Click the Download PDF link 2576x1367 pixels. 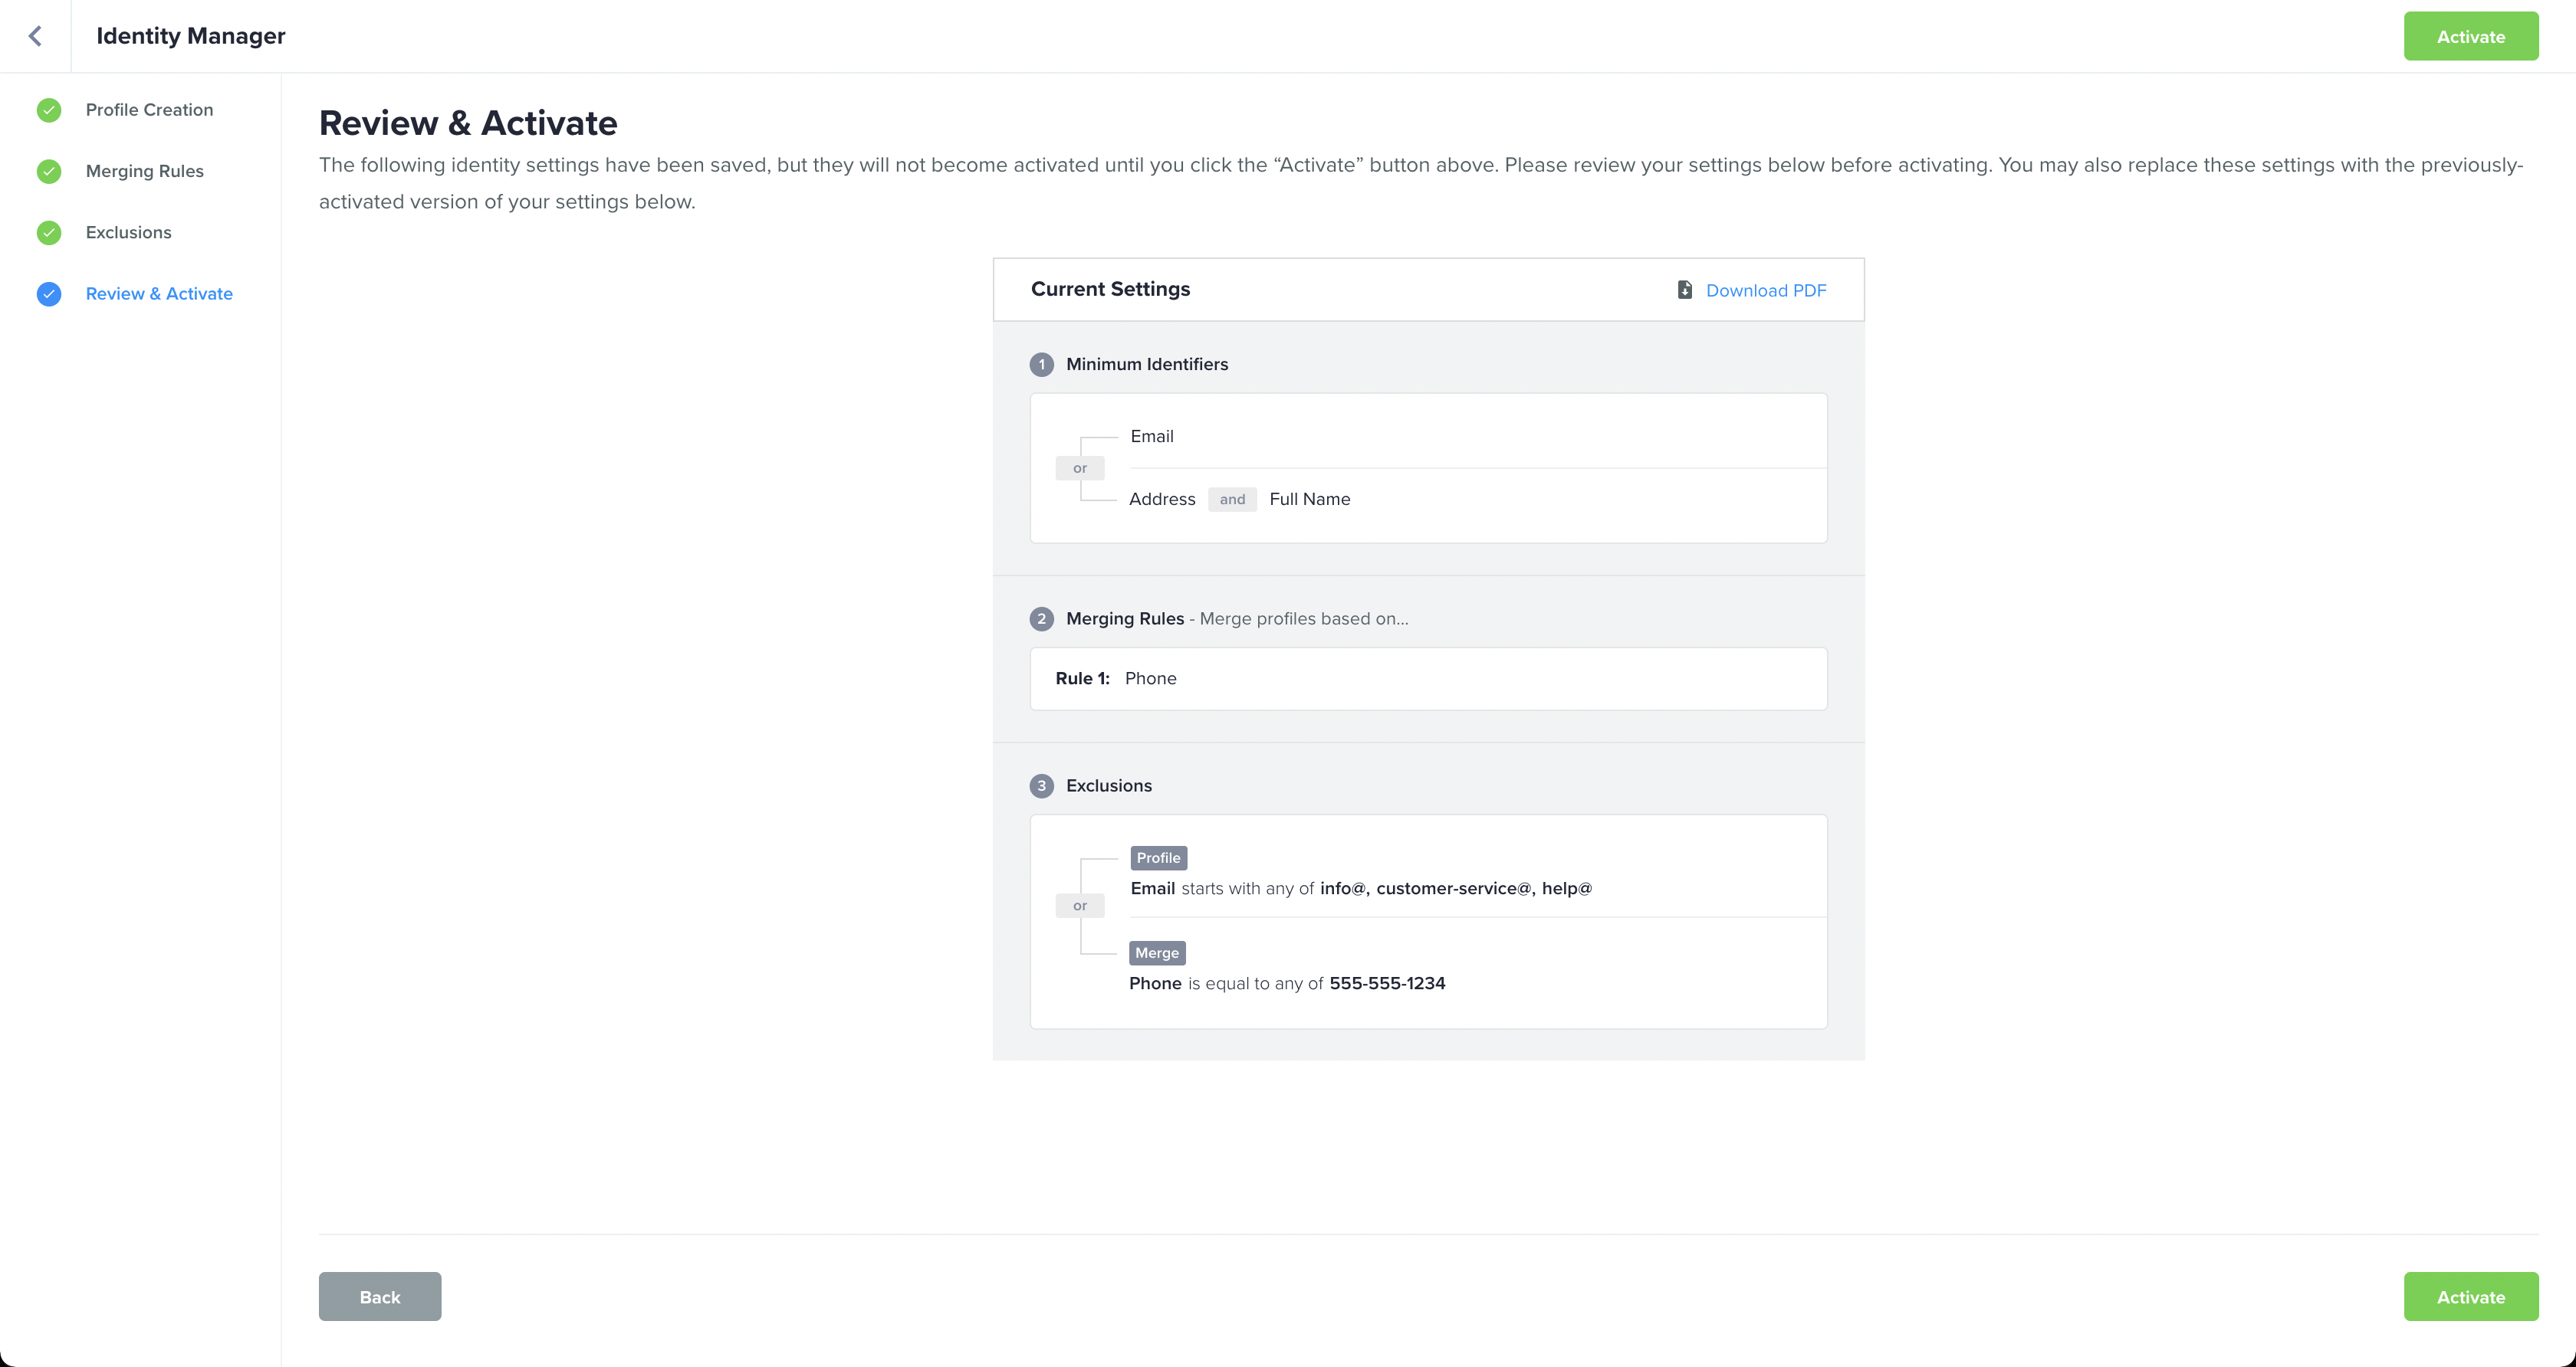tap(1765, 290)
